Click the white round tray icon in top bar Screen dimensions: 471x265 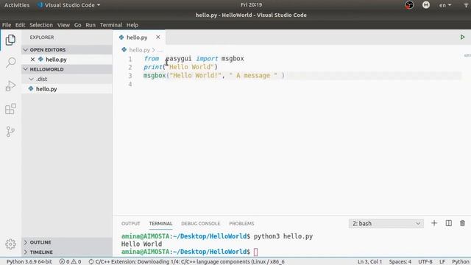[x=426, y=5]
